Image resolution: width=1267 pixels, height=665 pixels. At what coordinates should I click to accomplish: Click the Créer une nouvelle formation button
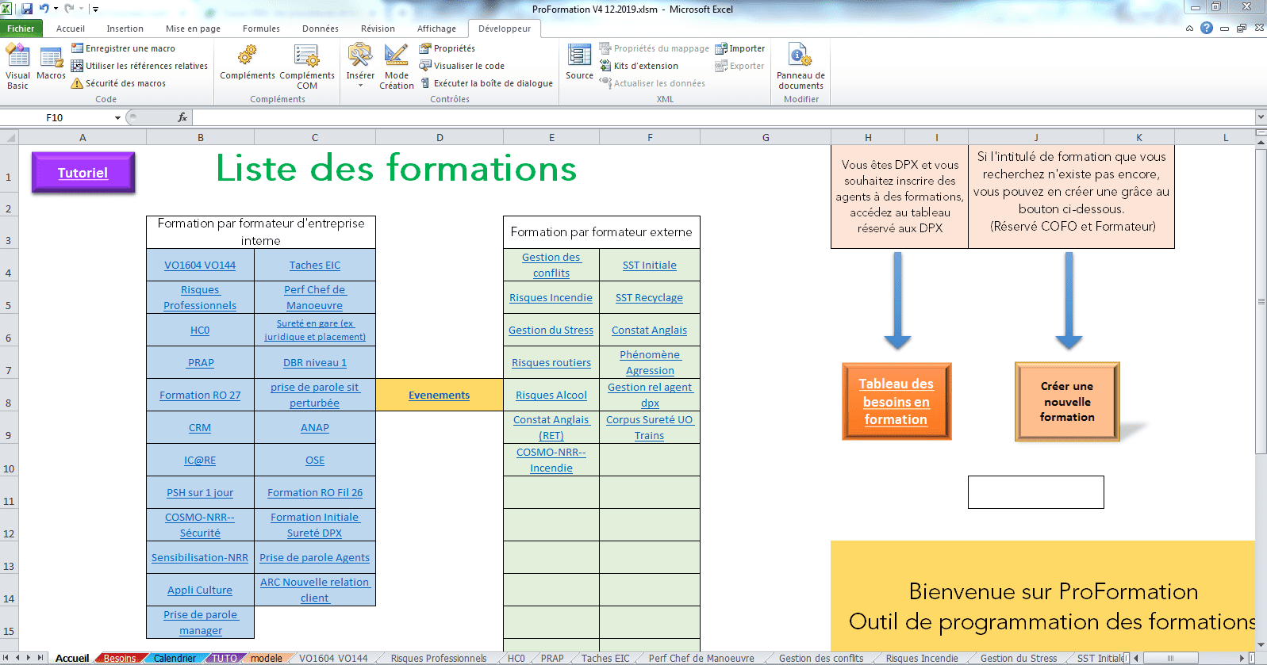pyautogui.click(x=1066, y=401)
